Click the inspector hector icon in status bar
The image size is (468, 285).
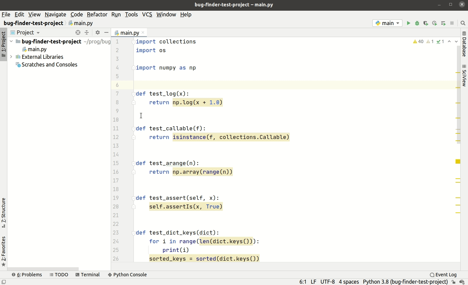(x=462, y=282)
